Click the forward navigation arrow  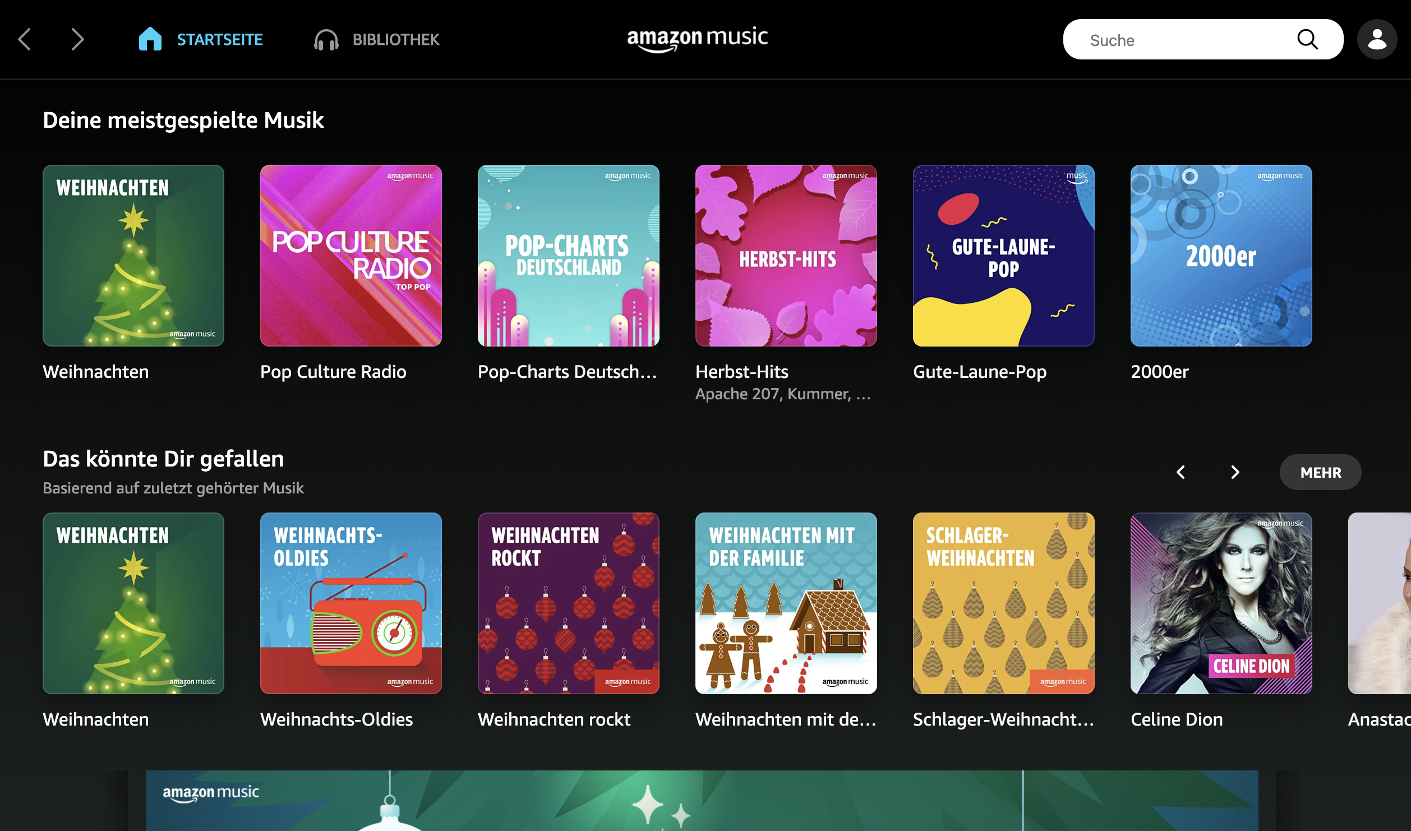(77, 39)
